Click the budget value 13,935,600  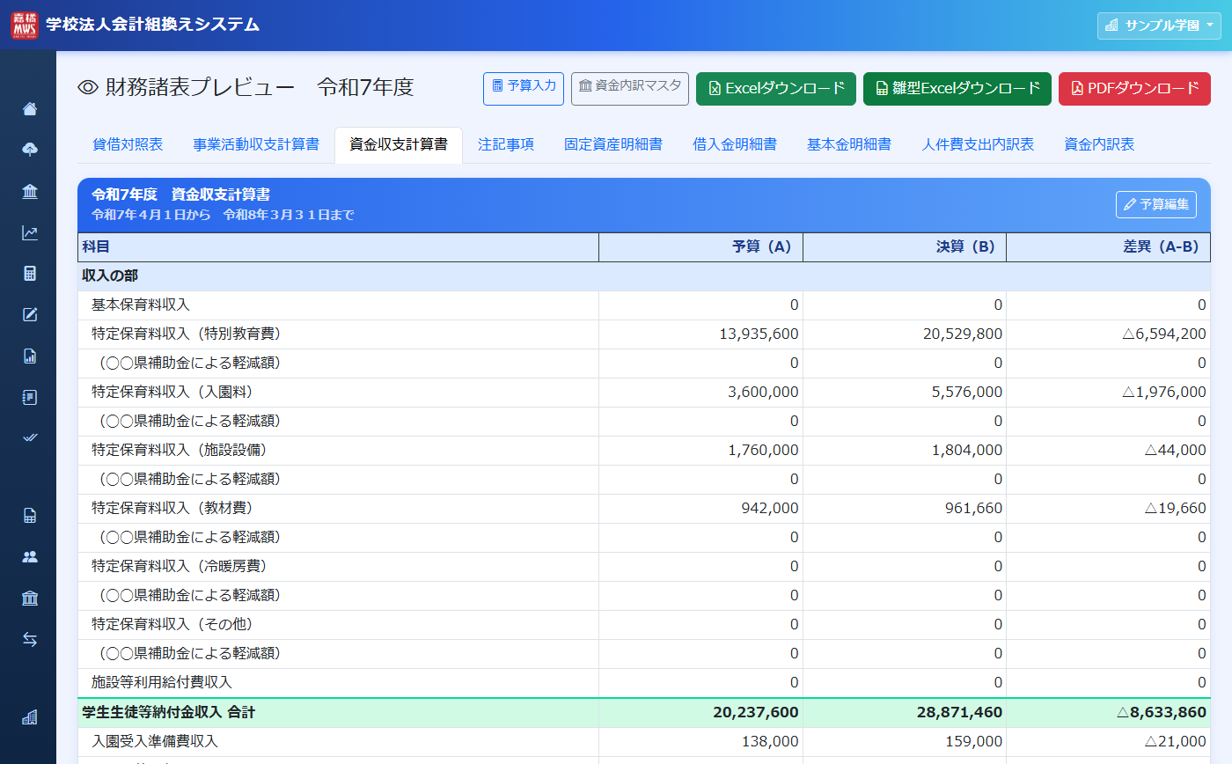coord(759,334)
